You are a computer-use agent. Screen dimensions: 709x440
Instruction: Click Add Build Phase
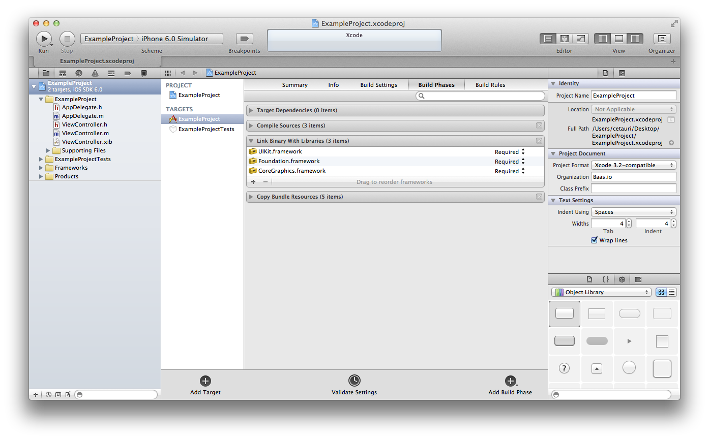pos(510,385)
